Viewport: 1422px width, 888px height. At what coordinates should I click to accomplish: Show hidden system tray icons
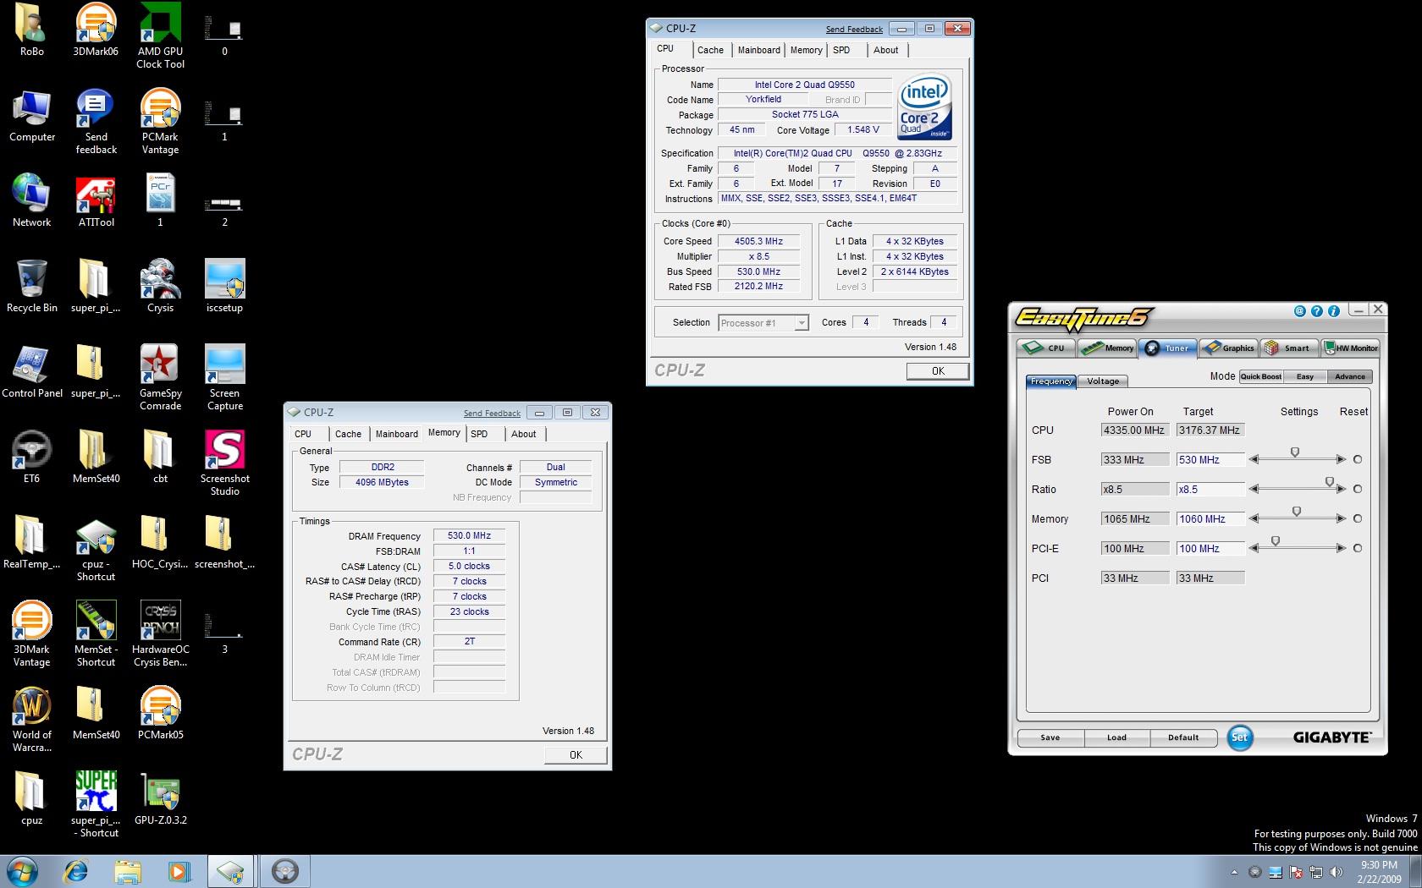1234,872
